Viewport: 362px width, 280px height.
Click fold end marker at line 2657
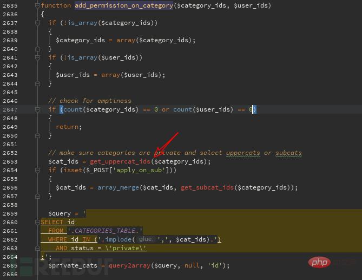click(37, 197)
